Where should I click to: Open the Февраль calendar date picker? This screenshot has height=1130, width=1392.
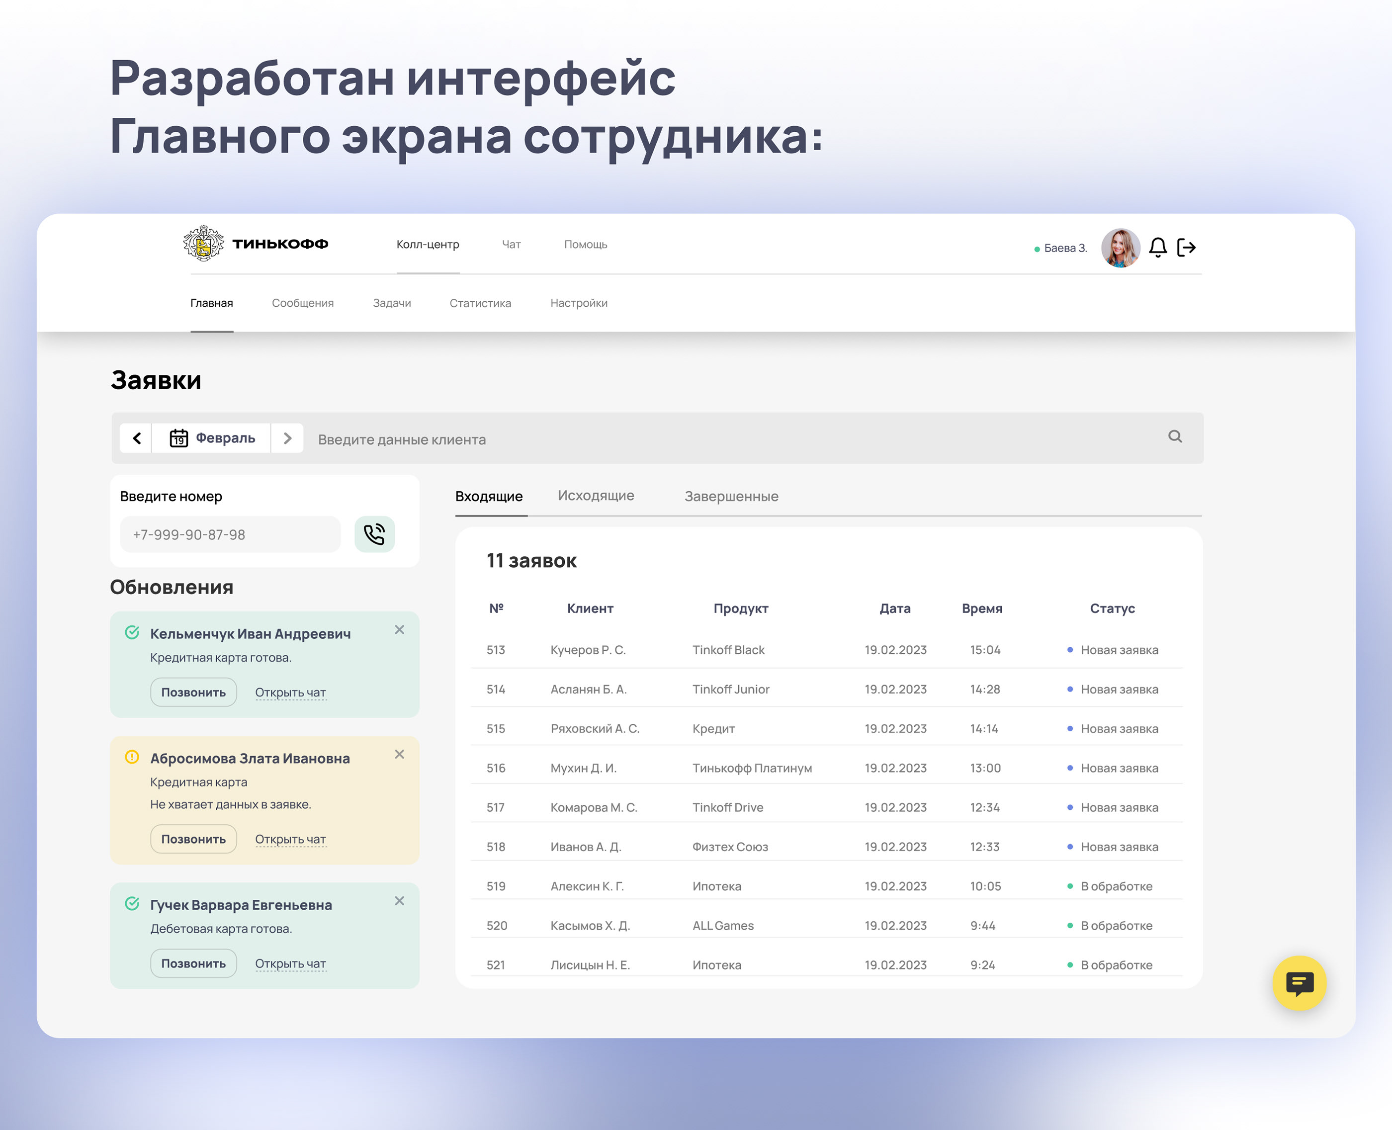pos(212,438)
